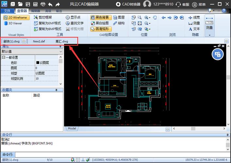Click the 剪切框架 clip frame tool
The width and height of the screenshot is (231, 163).
45,17
